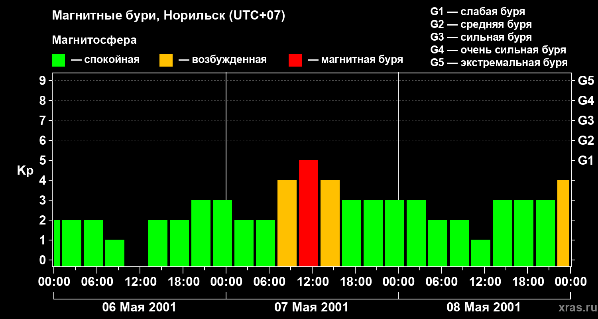Click the 'Kp' axis label

click(25, 171)
